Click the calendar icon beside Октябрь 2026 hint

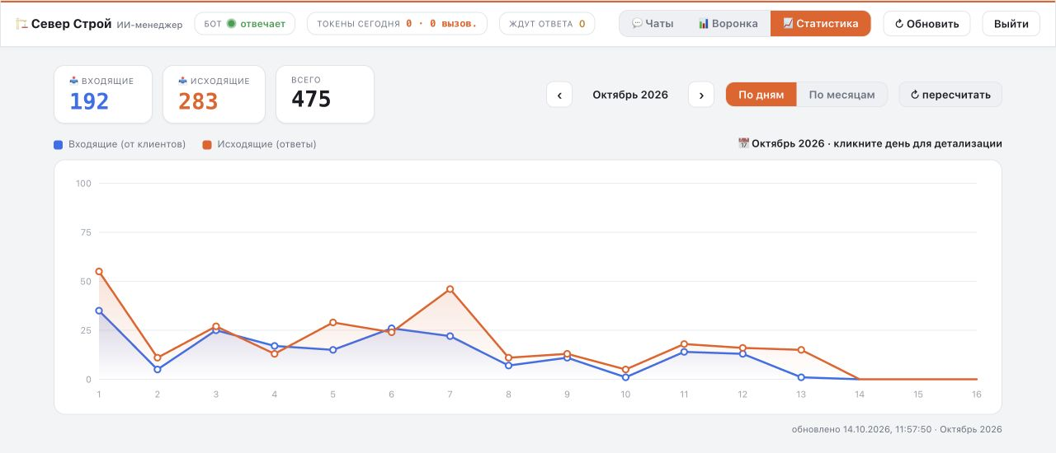[743, 143]
